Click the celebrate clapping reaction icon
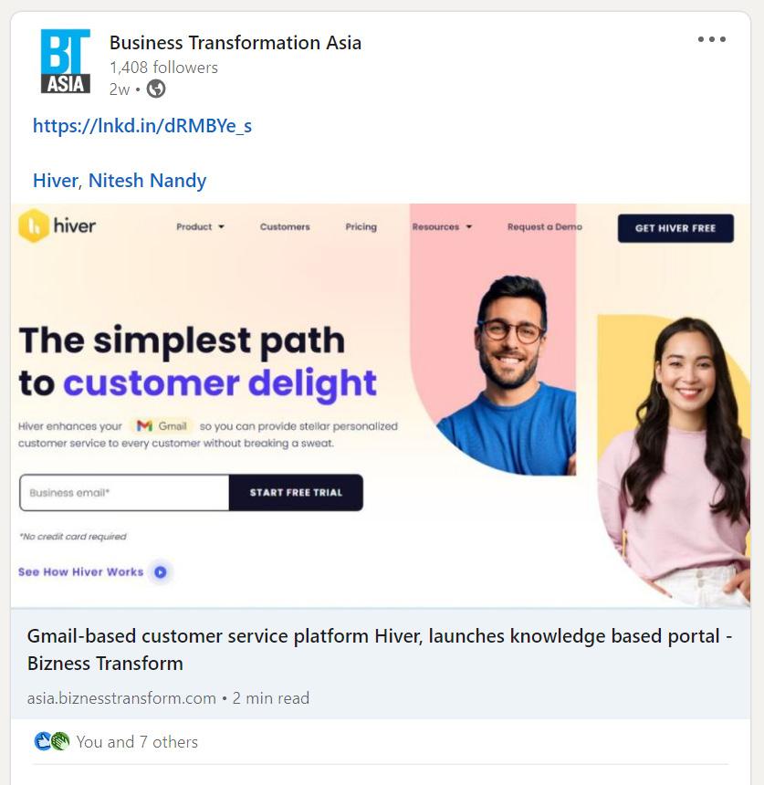This screenshot has height=785, width=764. (60, 741)
